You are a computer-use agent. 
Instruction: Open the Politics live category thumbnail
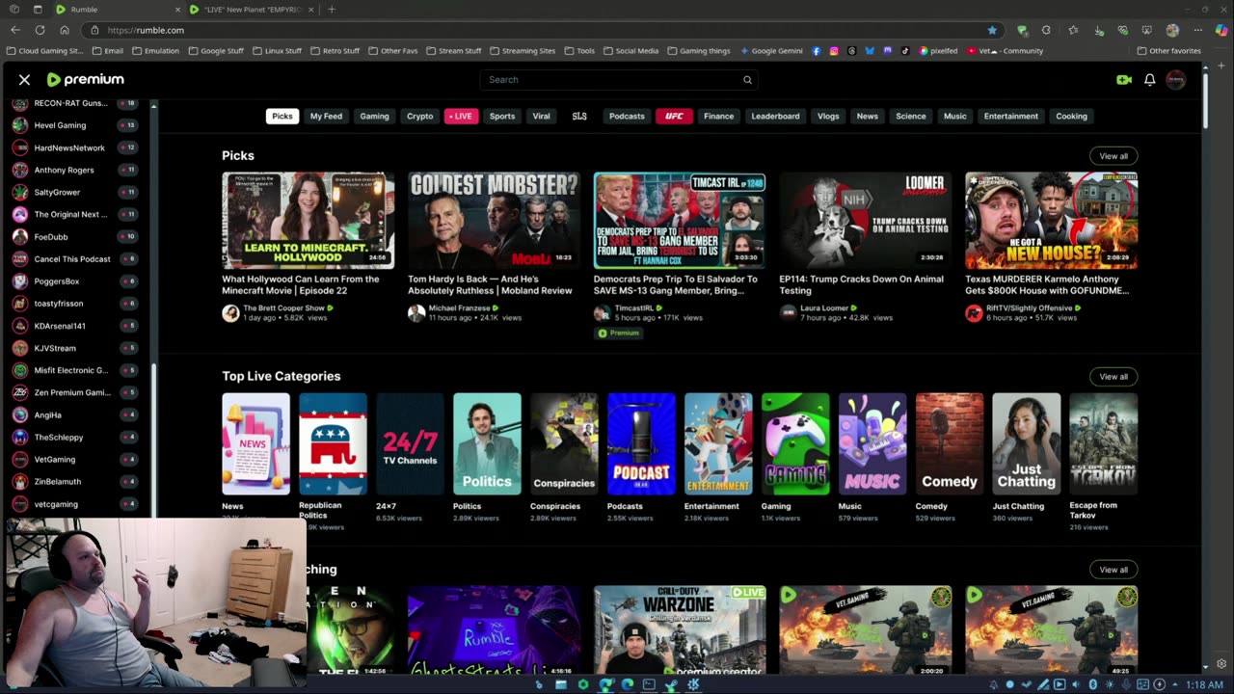coord(487,443)
